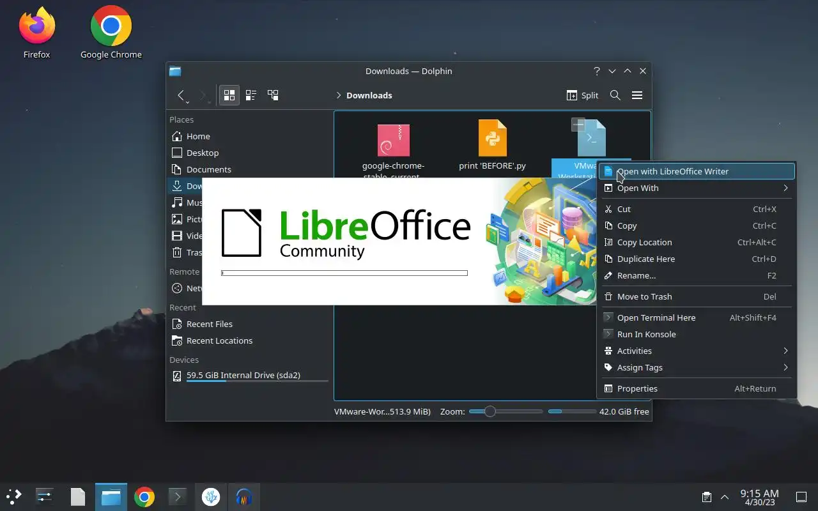Screen dimensions: 818x511
Task: Expand the Assign Tags submenu
Action: 697,367
